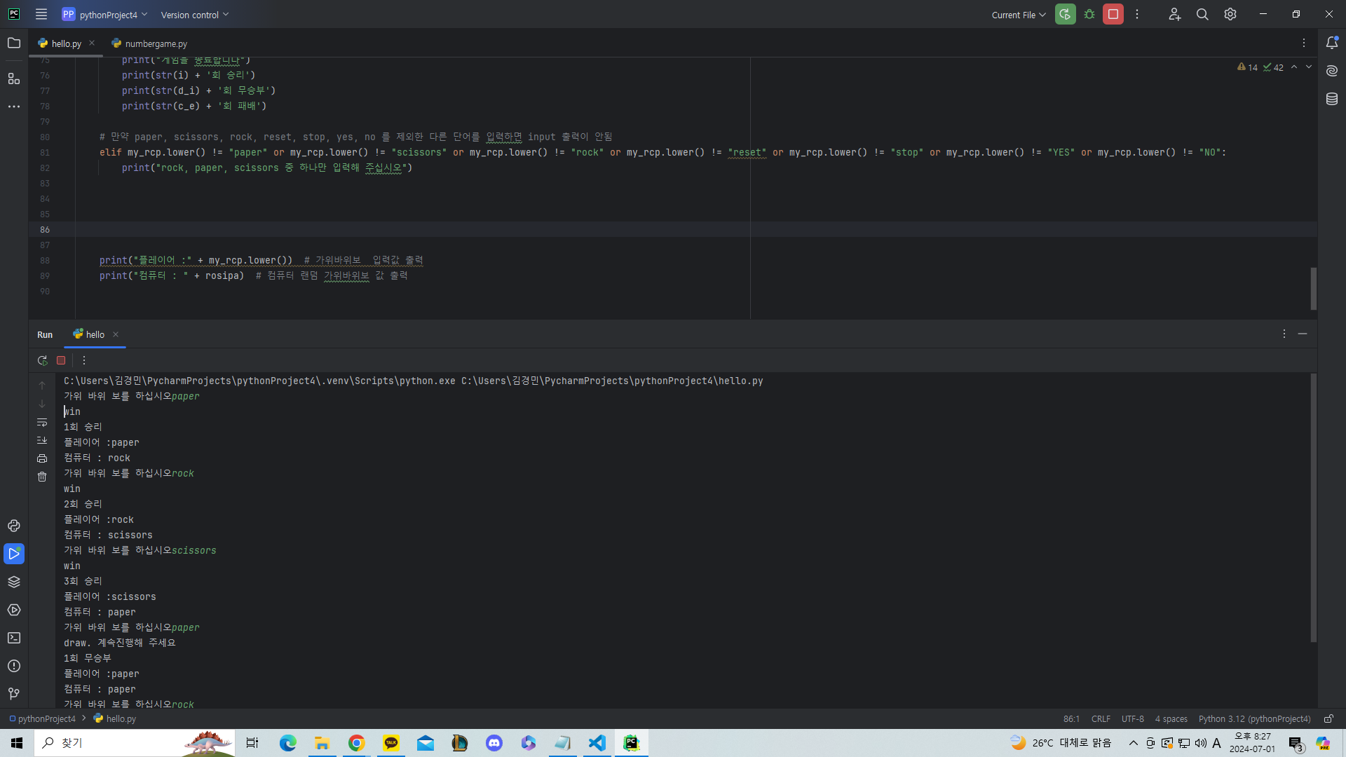Open the Structure tool window icon
This screenshot has height=757, width=1346.
(x=14, y=79)
